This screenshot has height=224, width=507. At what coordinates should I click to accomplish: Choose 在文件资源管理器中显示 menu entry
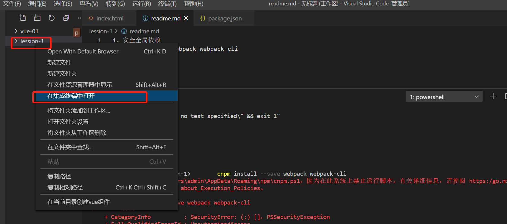(x=107, y=85)
